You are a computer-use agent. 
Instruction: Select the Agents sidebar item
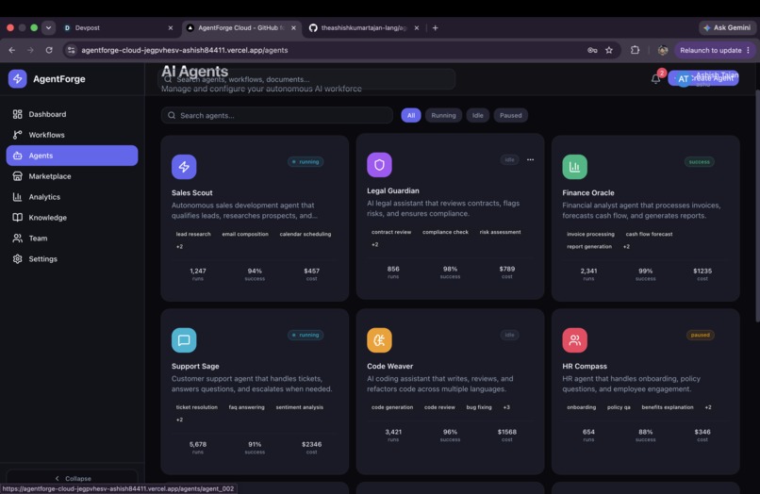click(x=72, y=156)
